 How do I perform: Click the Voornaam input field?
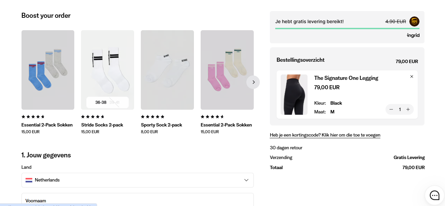[137, 200]
